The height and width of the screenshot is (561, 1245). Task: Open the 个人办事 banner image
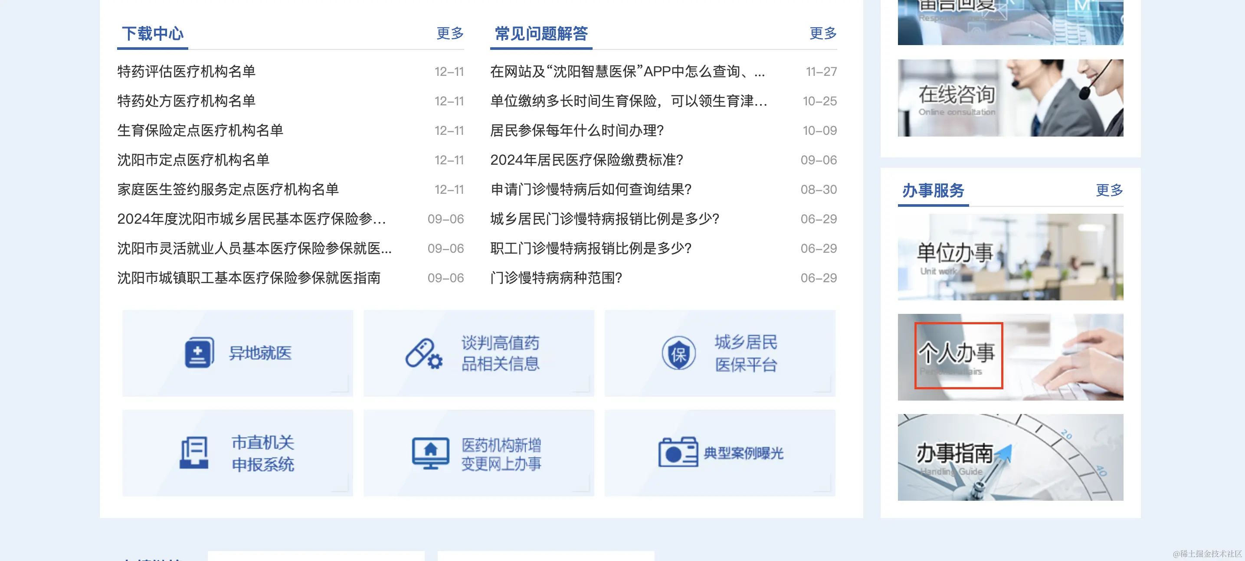coord(1010,357)
